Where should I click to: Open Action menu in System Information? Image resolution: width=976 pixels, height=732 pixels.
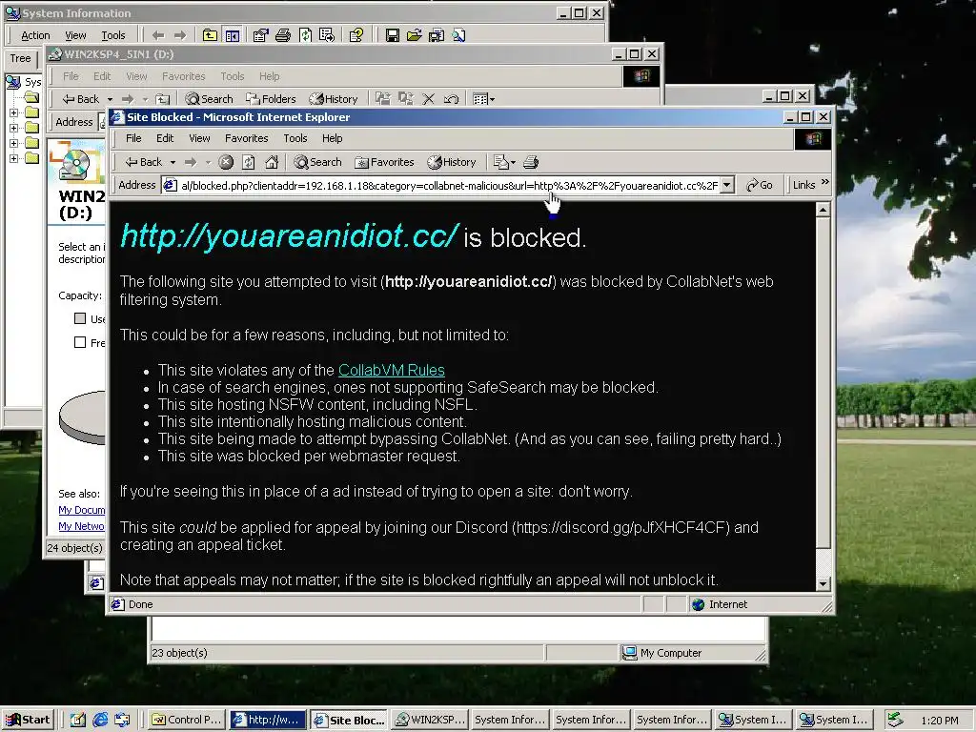point(35,35)
